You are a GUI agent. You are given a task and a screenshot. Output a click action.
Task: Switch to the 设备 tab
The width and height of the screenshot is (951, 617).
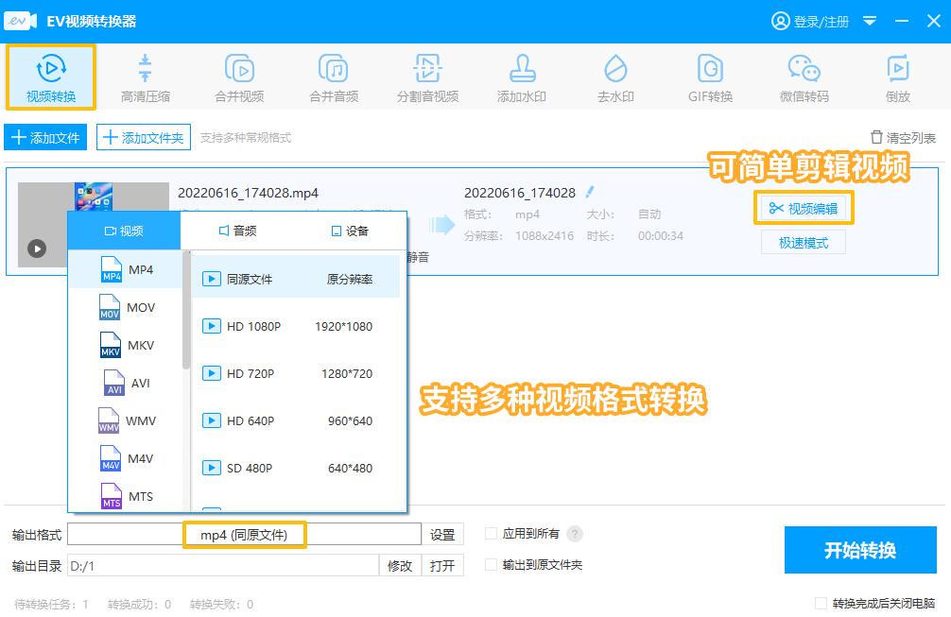click(350, 231)
